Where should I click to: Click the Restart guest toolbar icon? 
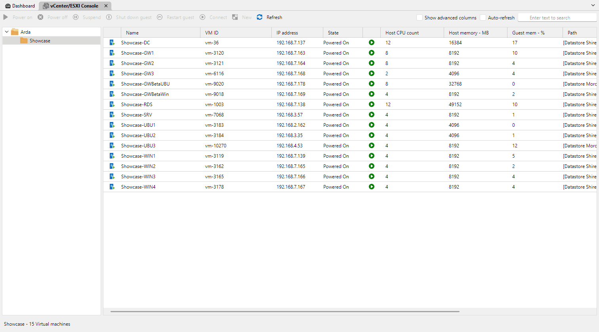pyautogui.click(x=160, y=17)
